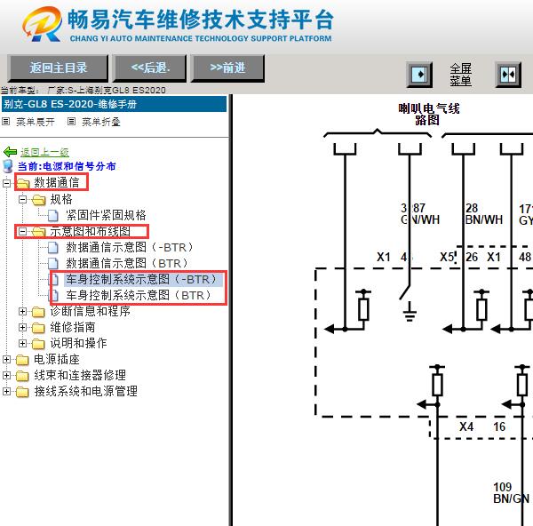The width and height of the screenshot is (533, 526).
Task: Click the green back arrow icon
Action: tap(10, 152)
